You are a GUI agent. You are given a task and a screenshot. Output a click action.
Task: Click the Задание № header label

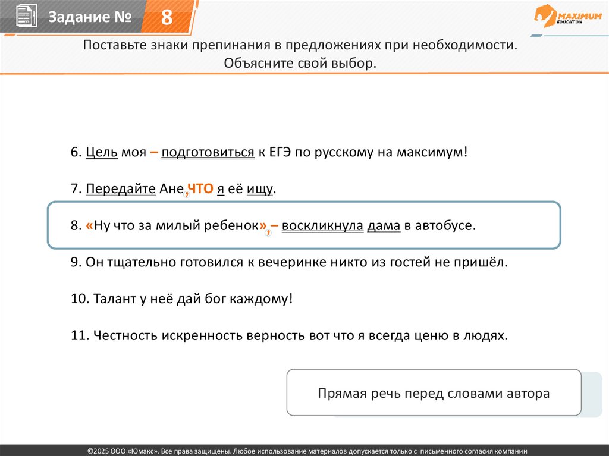pyautogui.click(x=89, y=18)
